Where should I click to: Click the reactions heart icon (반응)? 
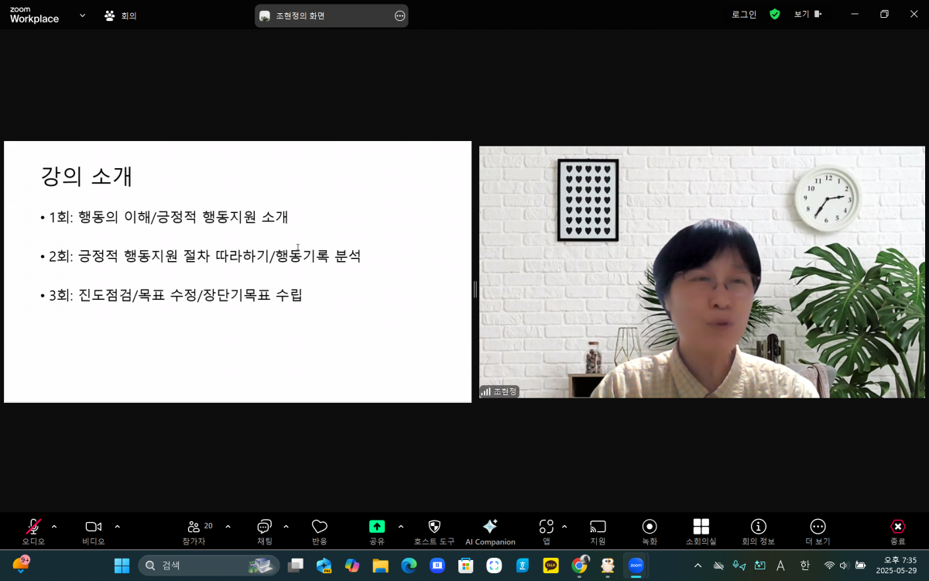[319, 528]
